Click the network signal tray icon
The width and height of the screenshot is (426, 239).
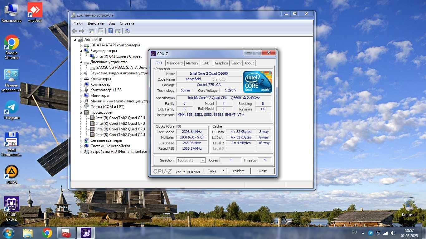[x=385, y=233]
